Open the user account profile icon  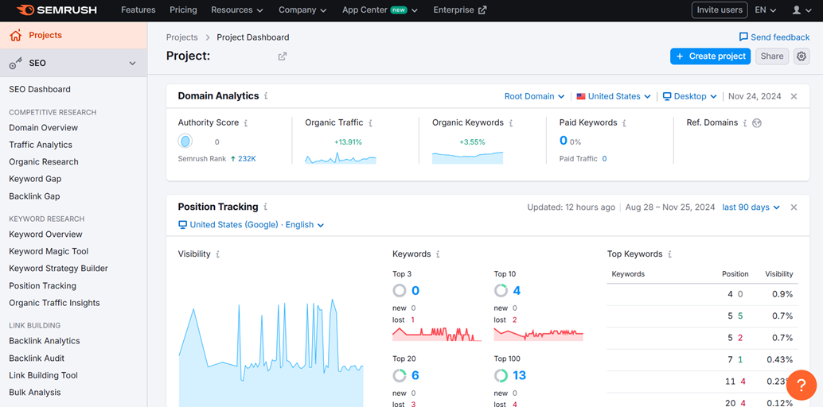(x=797, y=10)
